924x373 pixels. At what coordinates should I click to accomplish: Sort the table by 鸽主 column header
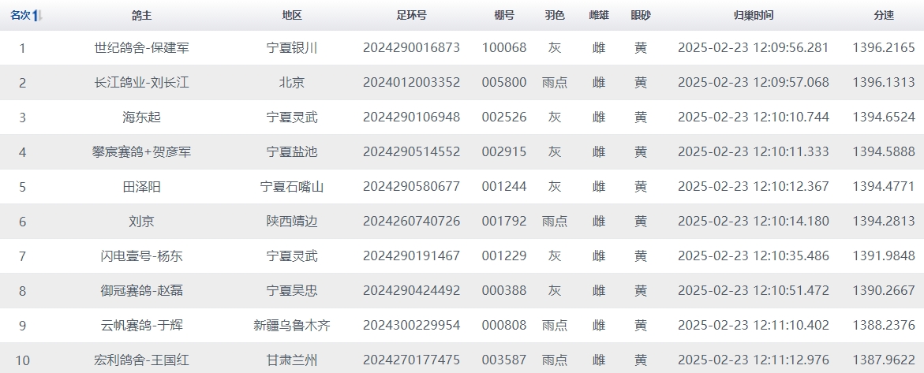[x=141, y=16]
